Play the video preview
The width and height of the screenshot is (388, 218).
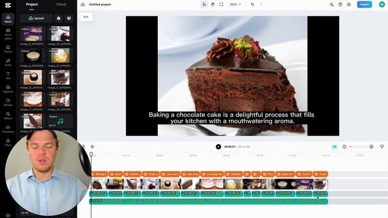218,147
